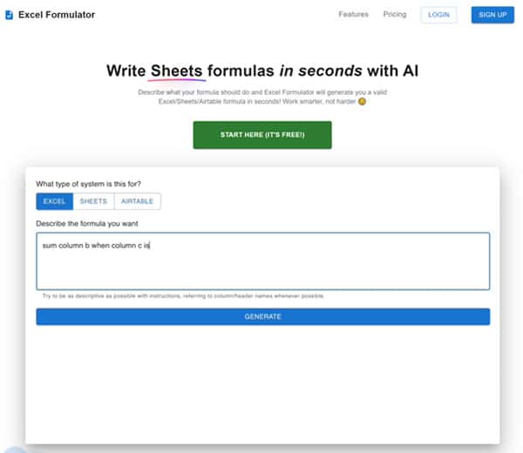
Task: Click the 'Try to be as descriptive' hint text
Action: click(x=183, y=296)
